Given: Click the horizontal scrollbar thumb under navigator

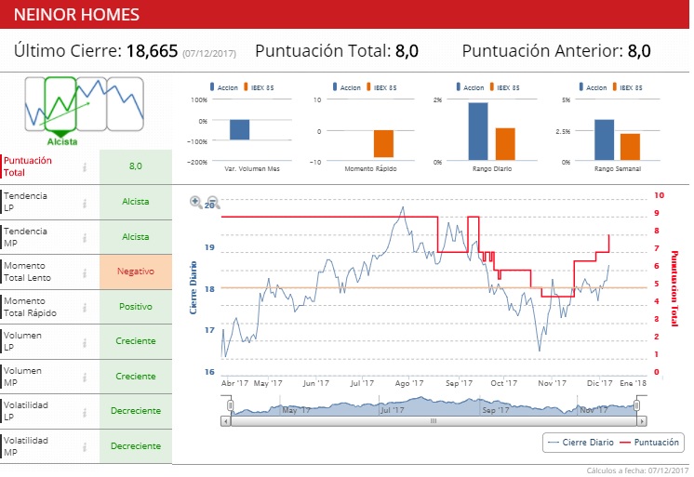Looking at the screenshot, I should coord(434,421).
